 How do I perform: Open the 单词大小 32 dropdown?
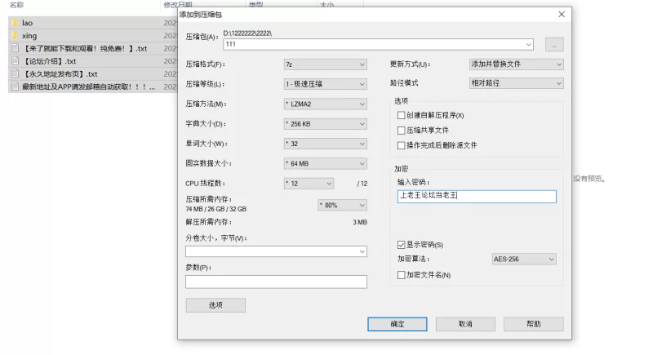click(325, 144)
